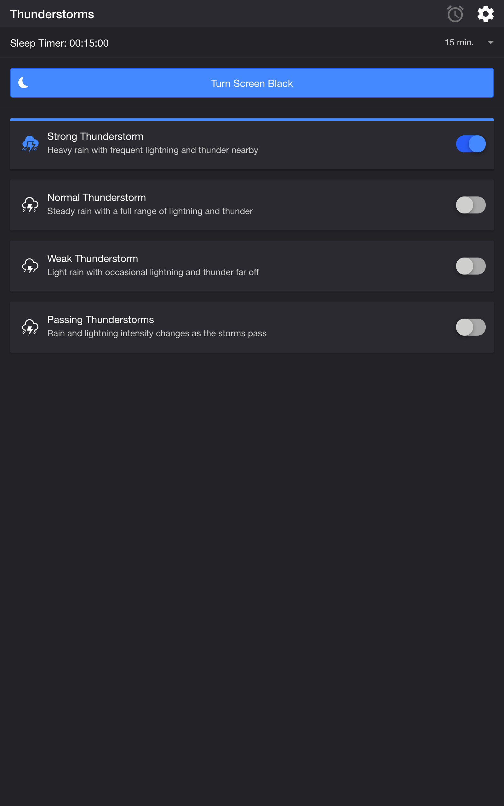Open the sleep timer alarm clock icon
The height and width of the screenshot is (806, 504).
tap(455, 14)
